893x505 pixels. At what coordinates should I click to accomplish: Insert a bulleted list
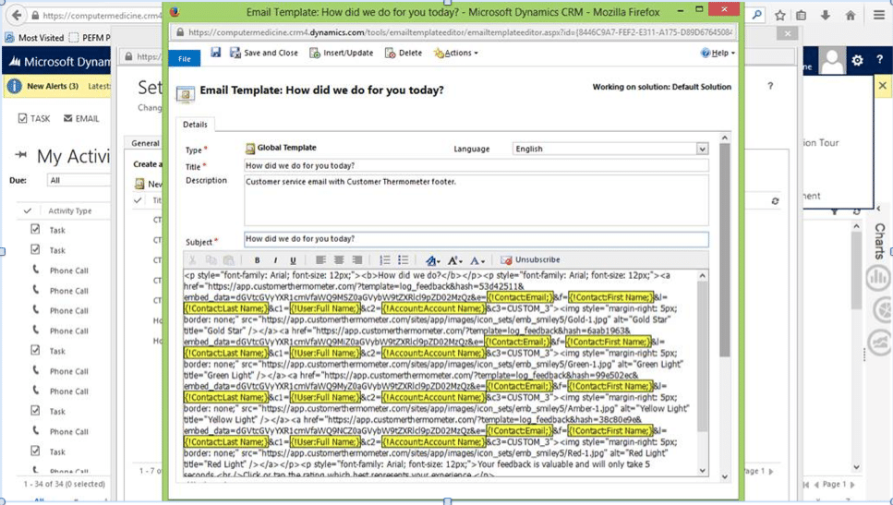404,260
